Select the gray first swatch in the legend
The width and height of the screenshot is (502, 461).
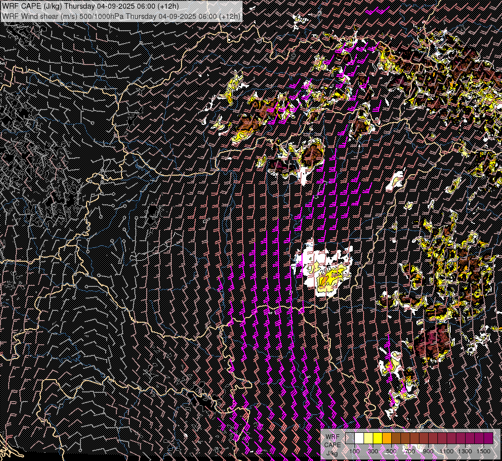[350, 438]
